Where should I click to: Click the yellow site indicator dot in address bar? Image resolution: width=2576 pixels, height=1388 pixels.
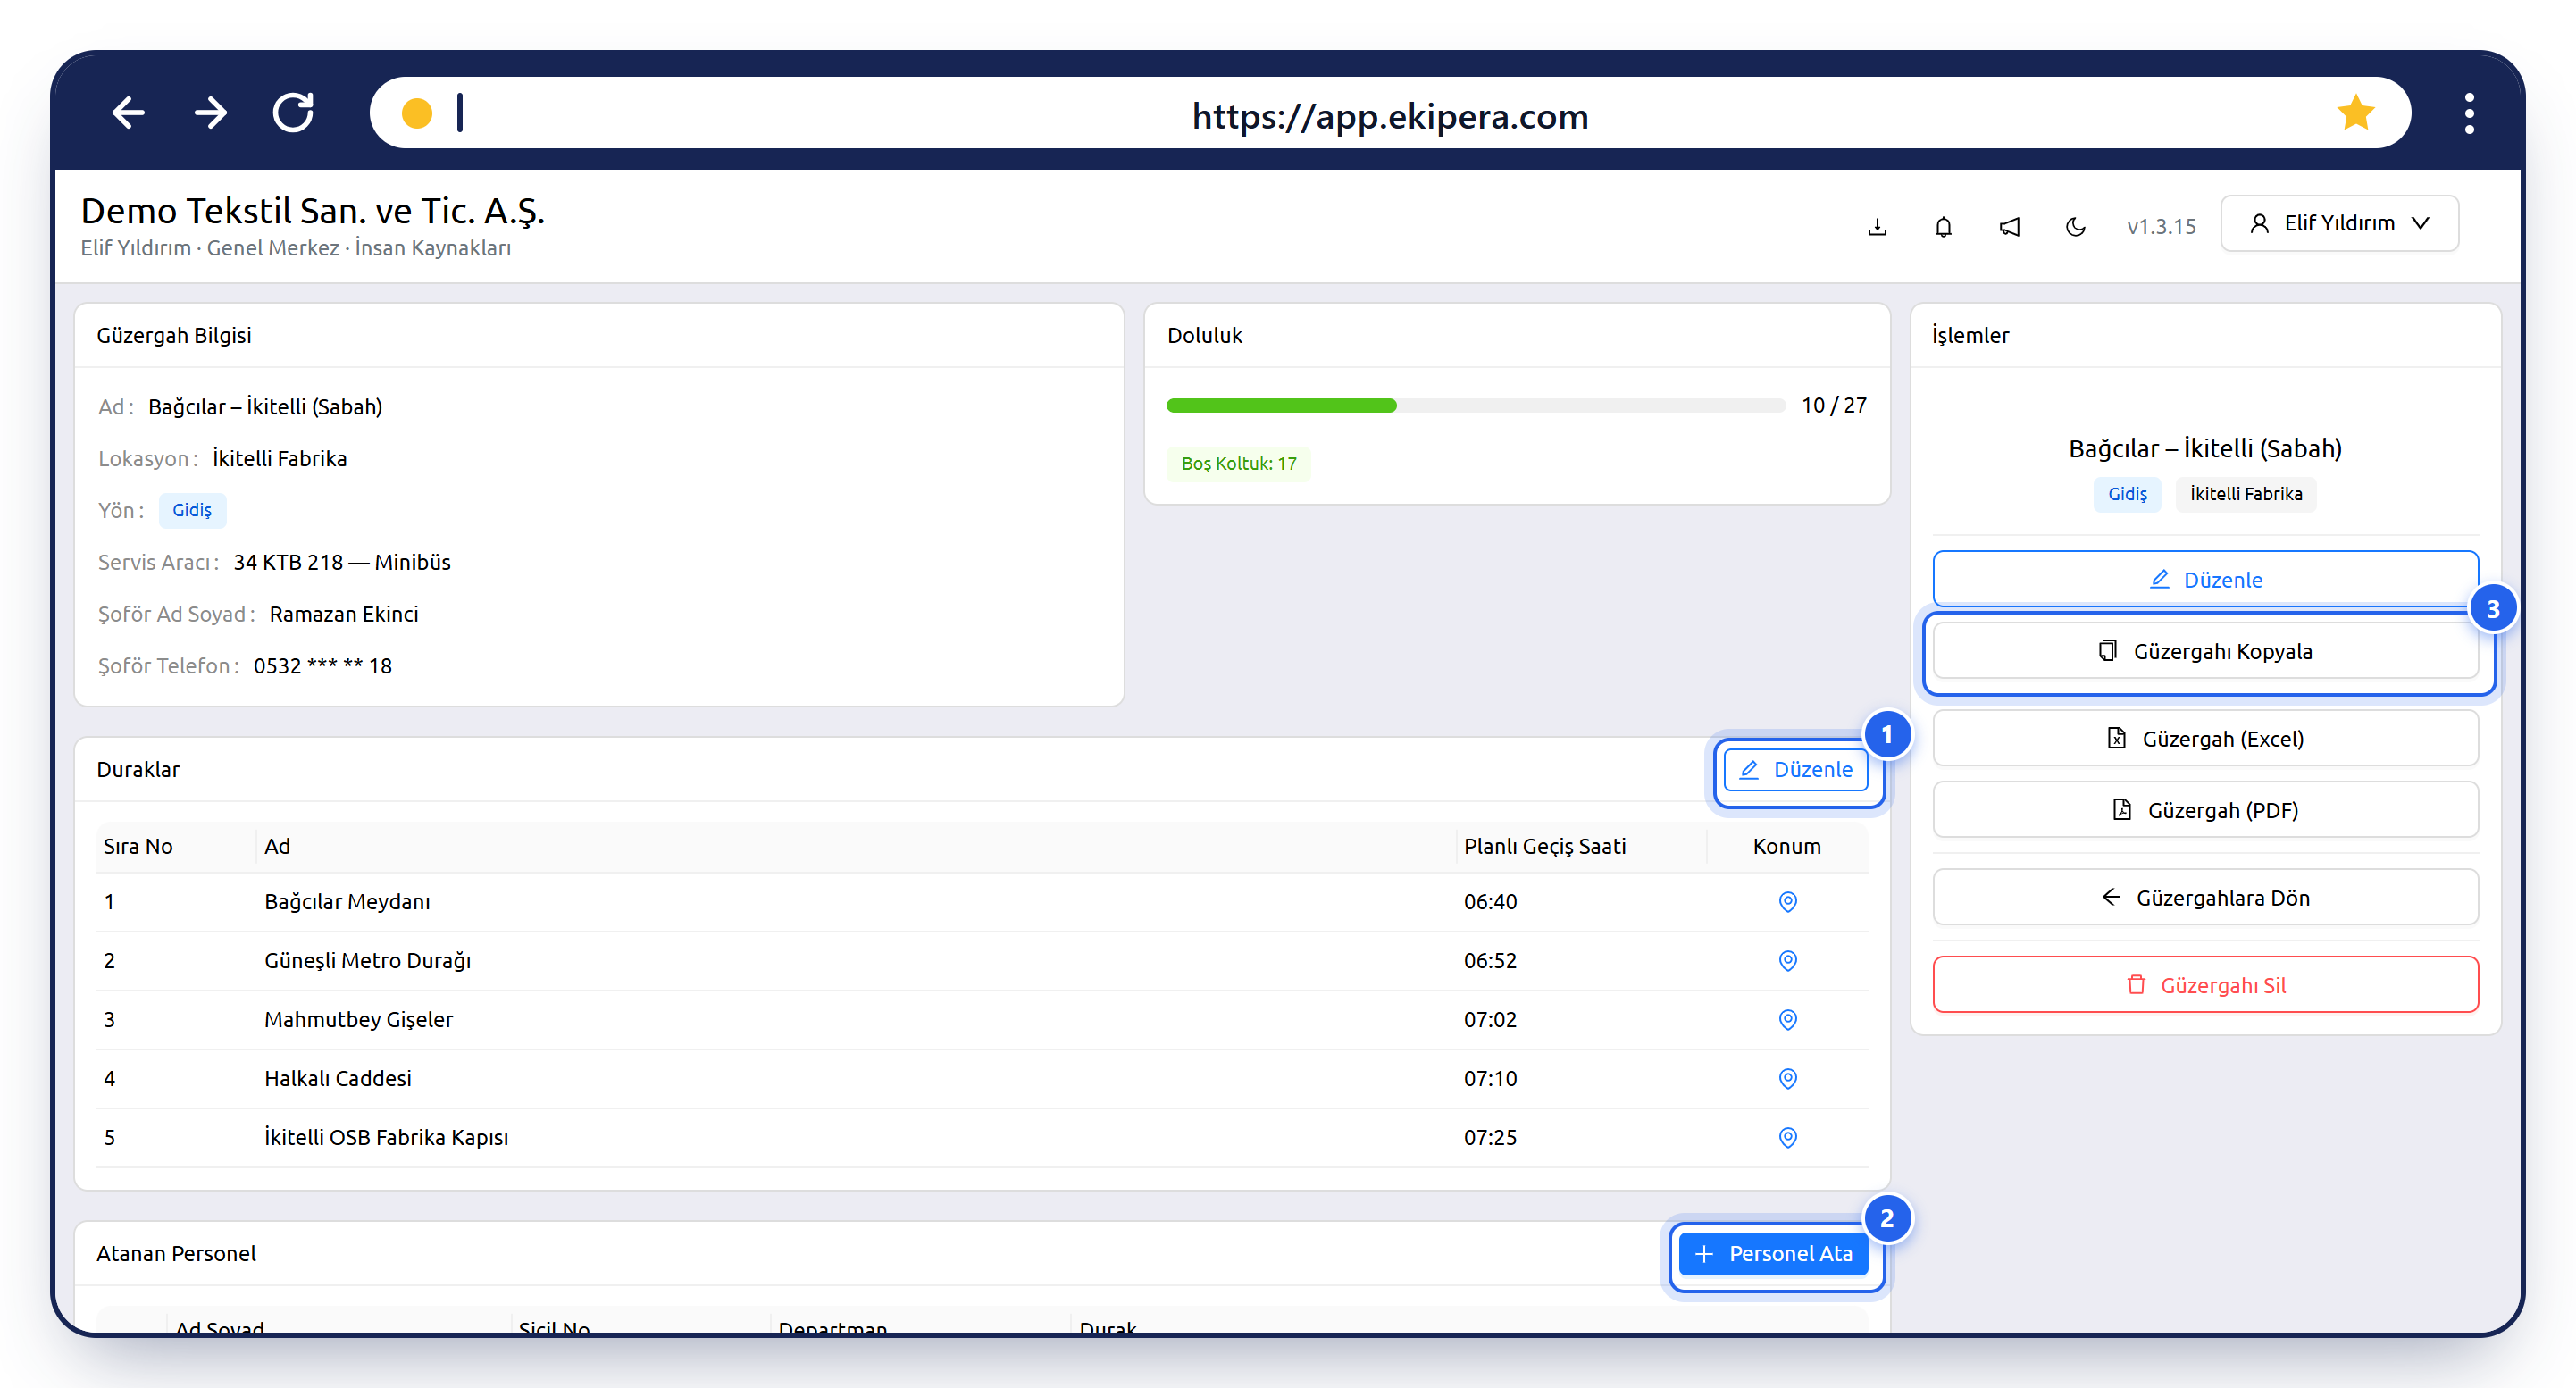[417, 113]
